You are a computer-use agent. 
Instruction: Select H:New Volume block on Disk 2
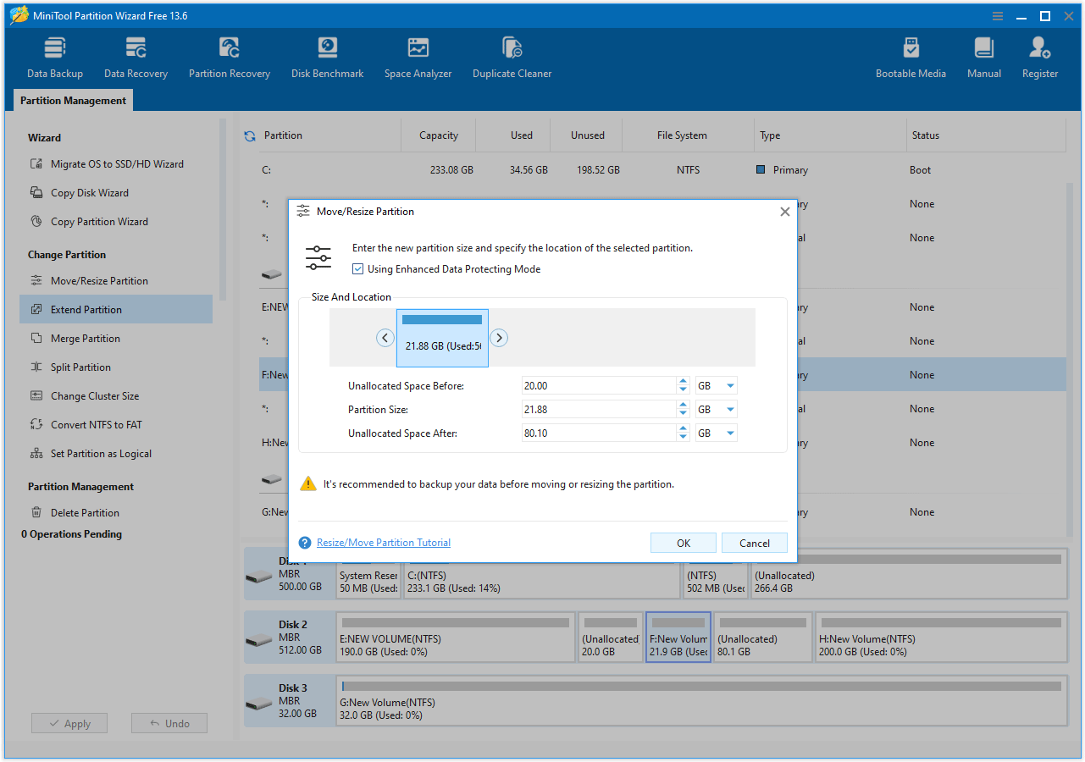click(x=940, y=637)
